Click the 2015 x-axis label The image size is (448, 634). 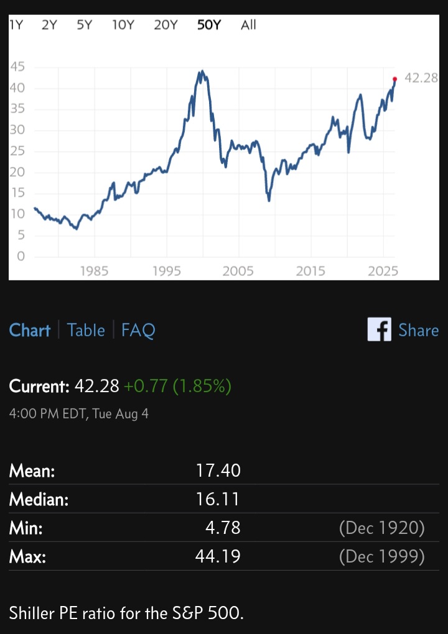(x=310, y=271)
